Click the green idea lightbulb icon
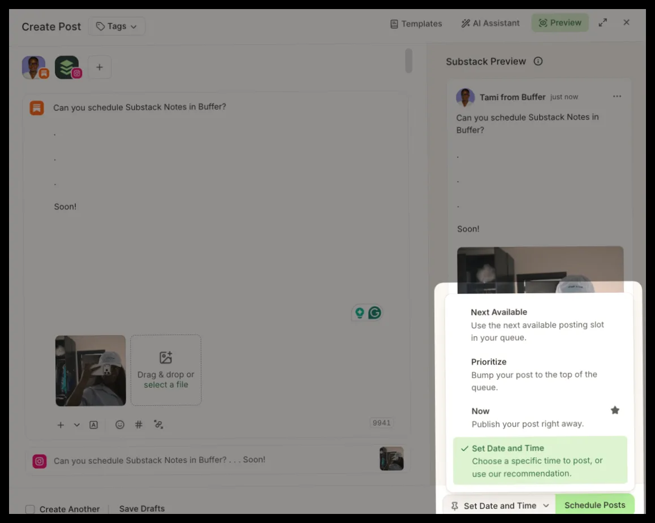The image size is (655, 523). tap(359, 312)
